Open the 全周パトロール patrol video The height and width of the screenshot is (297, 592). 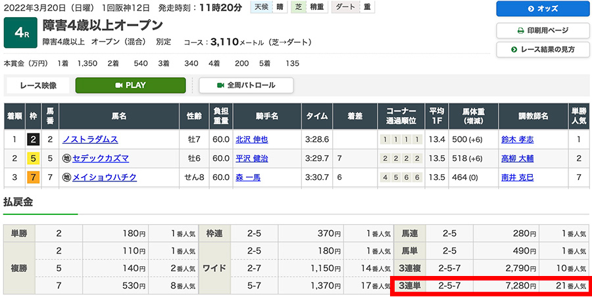coord(246,85)
